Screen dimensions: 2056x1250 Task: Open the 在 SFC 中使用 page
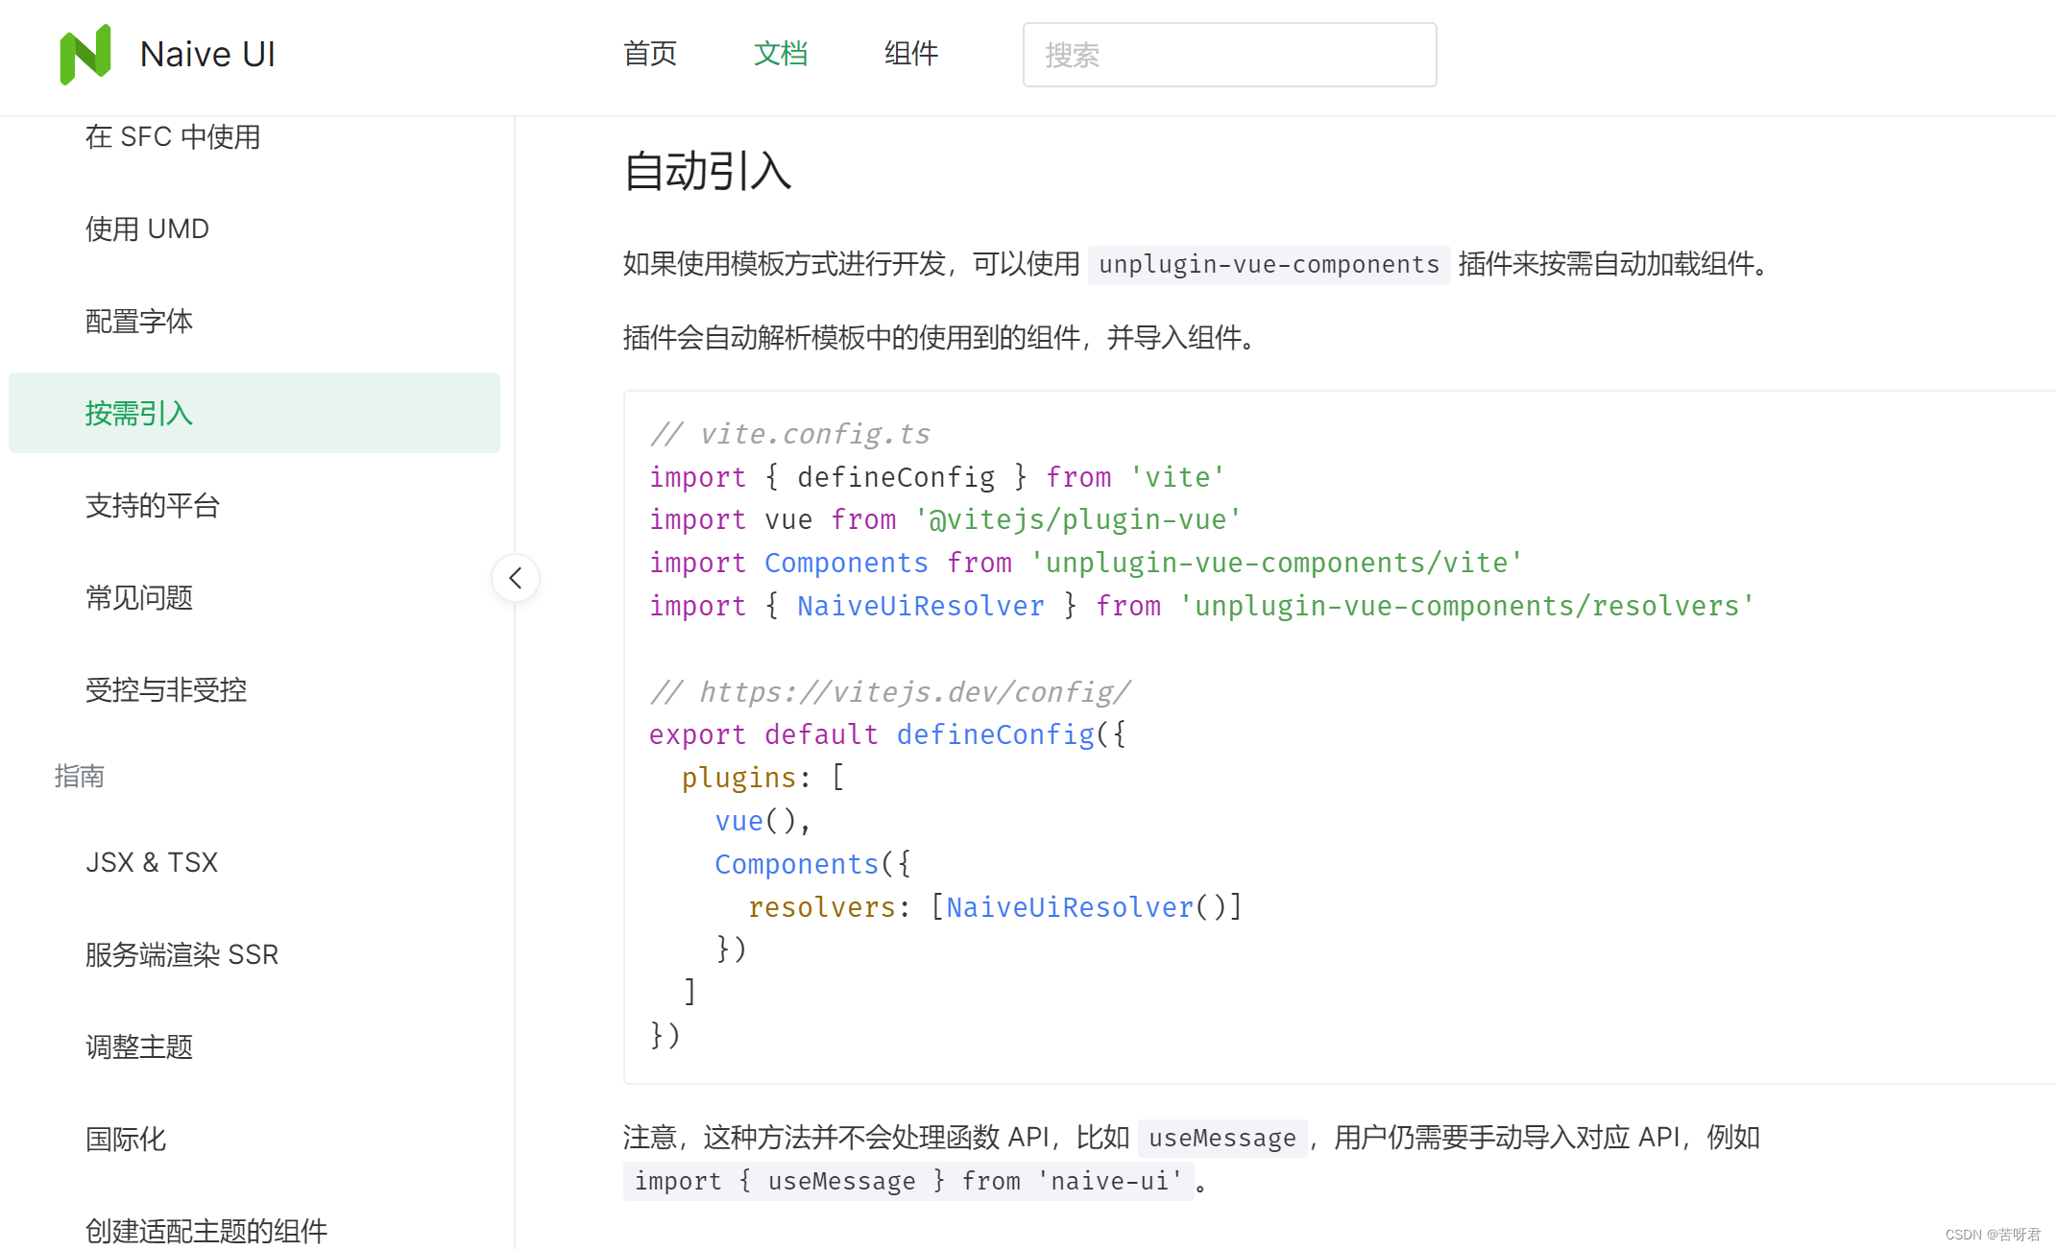tap(173, 136)
